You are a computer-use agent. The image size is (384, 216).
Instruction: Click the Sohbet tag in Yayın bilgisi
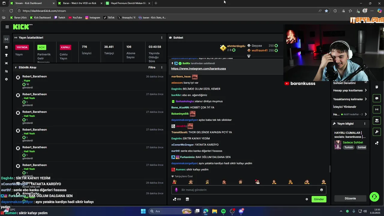point(362,147)
